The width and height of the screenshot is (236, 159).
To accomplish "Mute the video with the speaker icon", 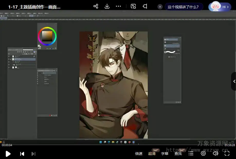I will 215,154.
